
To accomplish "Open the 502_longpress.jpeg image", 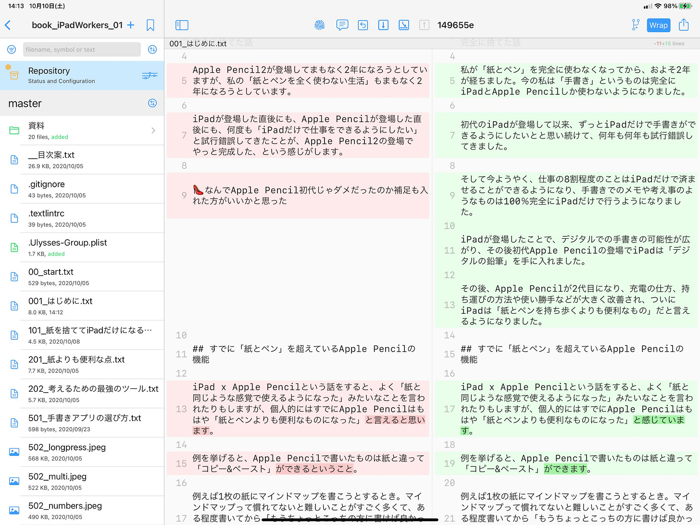I will [82, 452].
